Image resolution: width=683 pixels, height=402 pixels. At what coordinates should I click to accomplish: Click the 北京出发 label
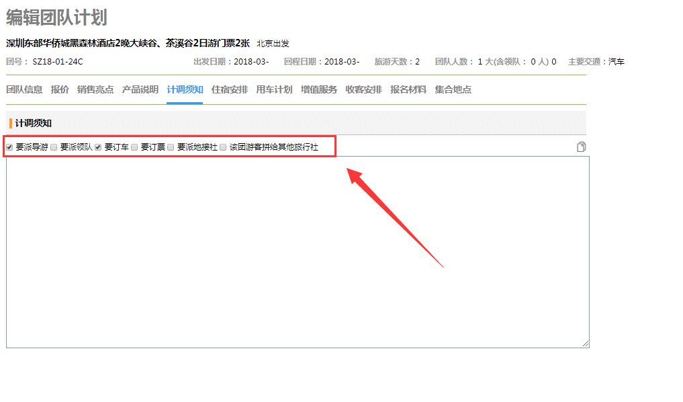pos(273,44)
